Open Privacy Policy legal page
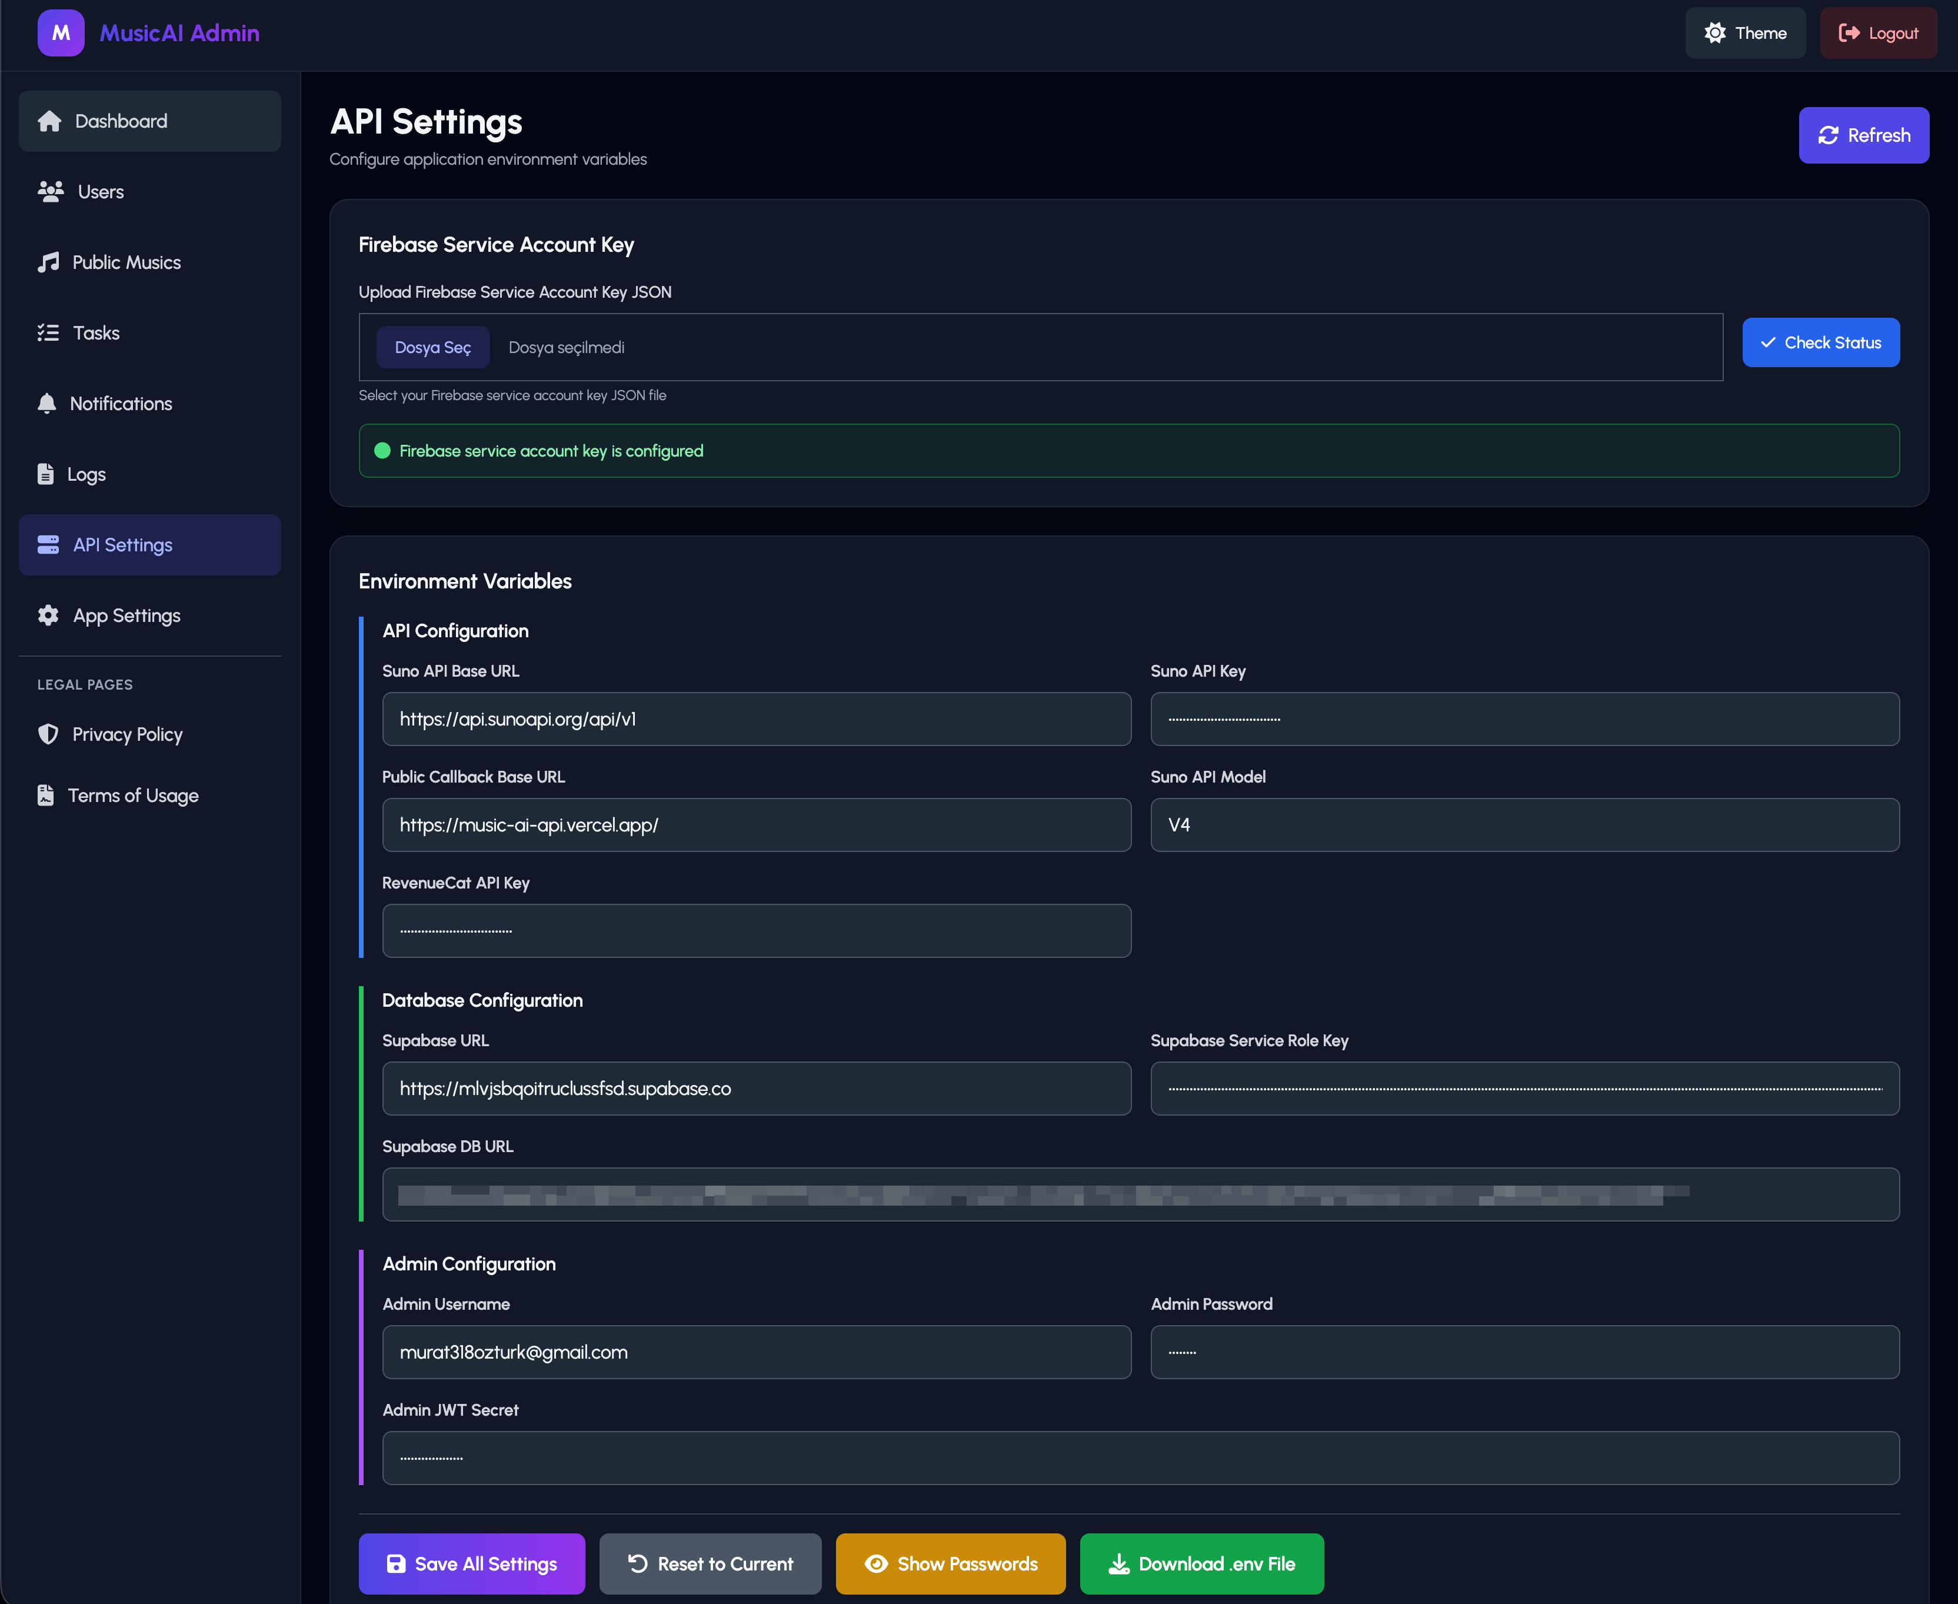Image resolution: width=1958 pixels, height=1604 pixels. click(x=149, y=734)
